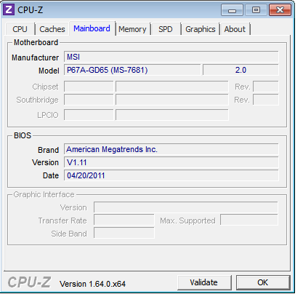This screenshot has width=303, height=294.
Task: Click the Model field P67A-GD65 (MS-7681)
Action: point(132,70)
